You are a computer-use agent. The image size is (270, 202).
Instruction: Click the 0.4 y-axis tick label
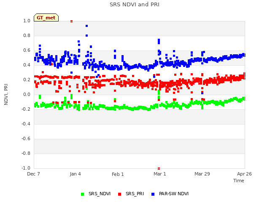coord(27,65)
